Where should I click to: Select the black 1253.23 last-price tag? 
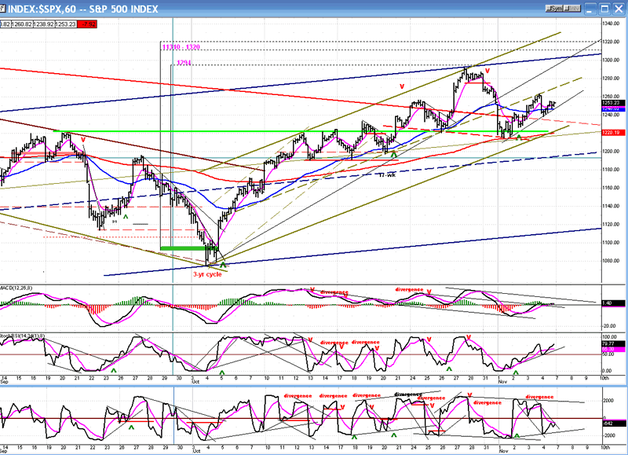point(612,103)
